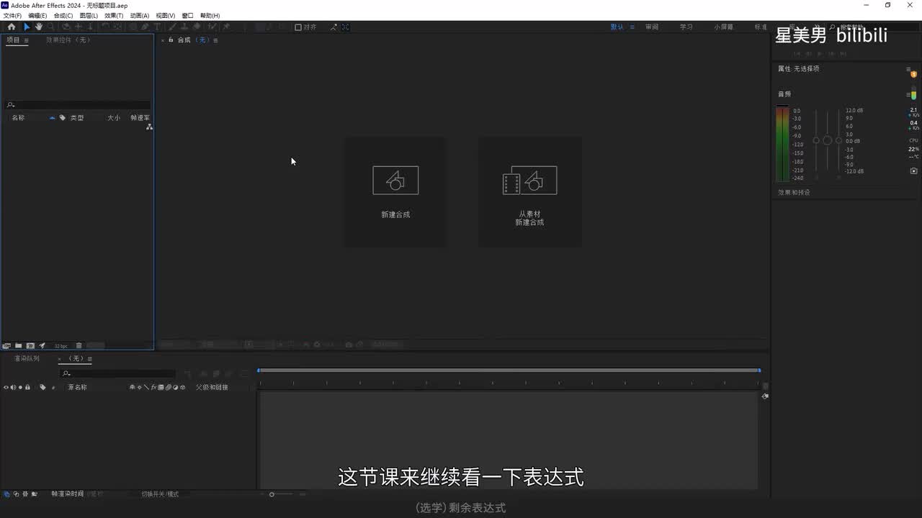The width and height of the screenshot is (922, 518).
Task: Click 从素材新建合成 button
Action: 530,192
